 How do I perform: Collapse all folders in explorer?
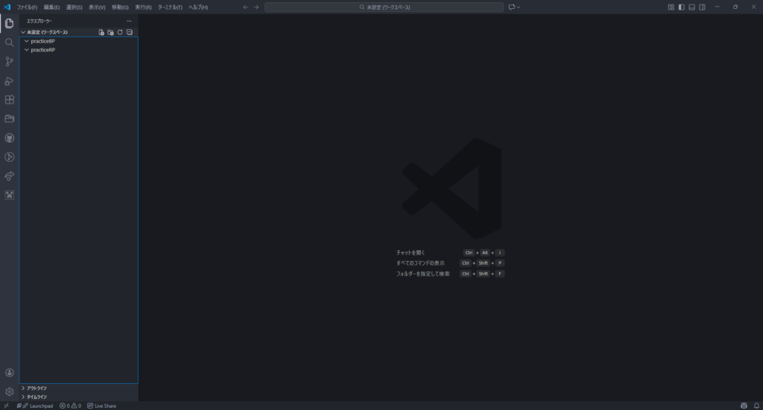[x=129, y=32]
